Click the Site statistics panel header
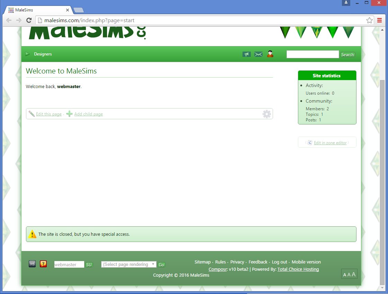Image resolution: width=388 pixels, height=294 pixels. tap(327, 76)
